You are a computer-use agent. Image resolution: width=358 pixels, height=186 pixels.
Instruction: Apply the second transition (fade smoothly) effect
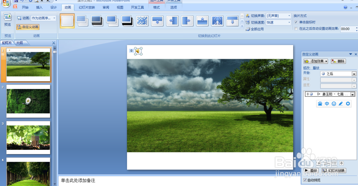click(82, 21)
